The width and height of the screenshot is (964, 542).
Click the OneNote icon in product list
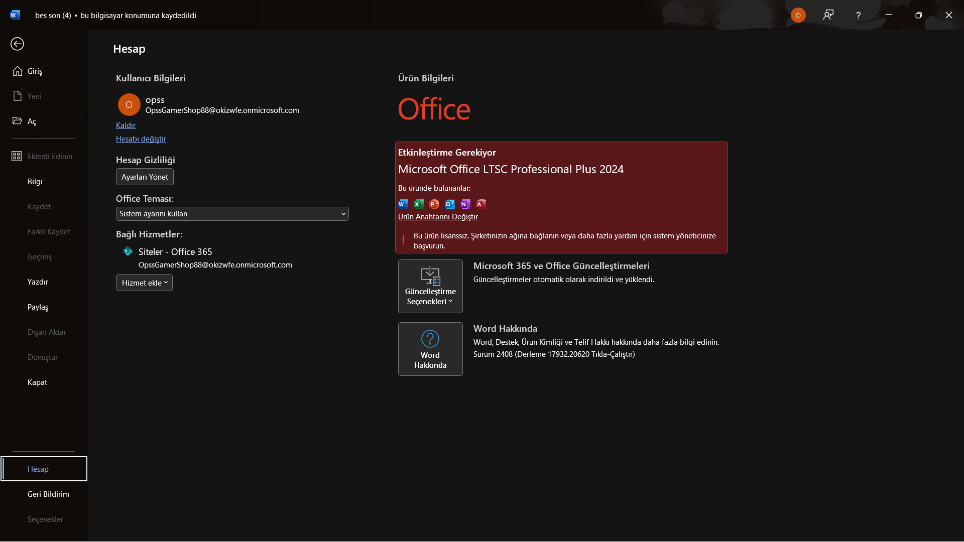465,204
